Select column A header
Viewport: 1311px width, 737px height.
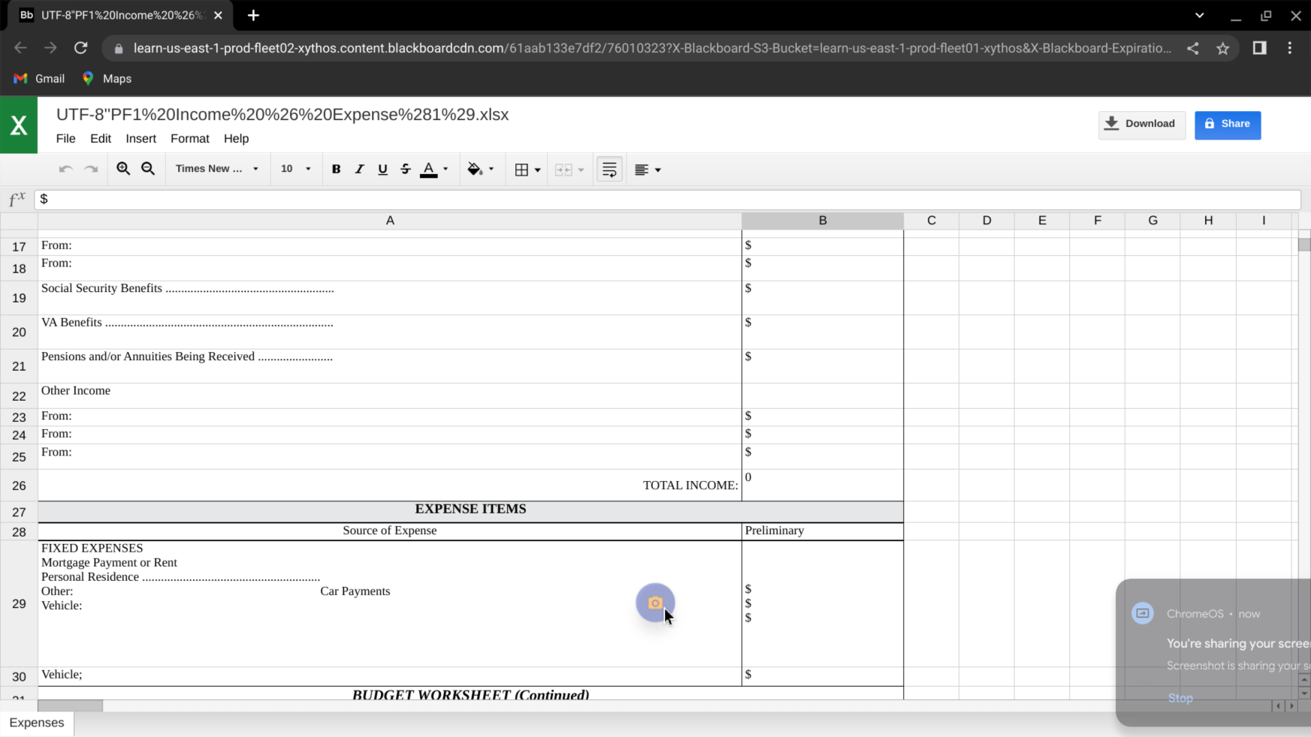[x=390, y=221]
